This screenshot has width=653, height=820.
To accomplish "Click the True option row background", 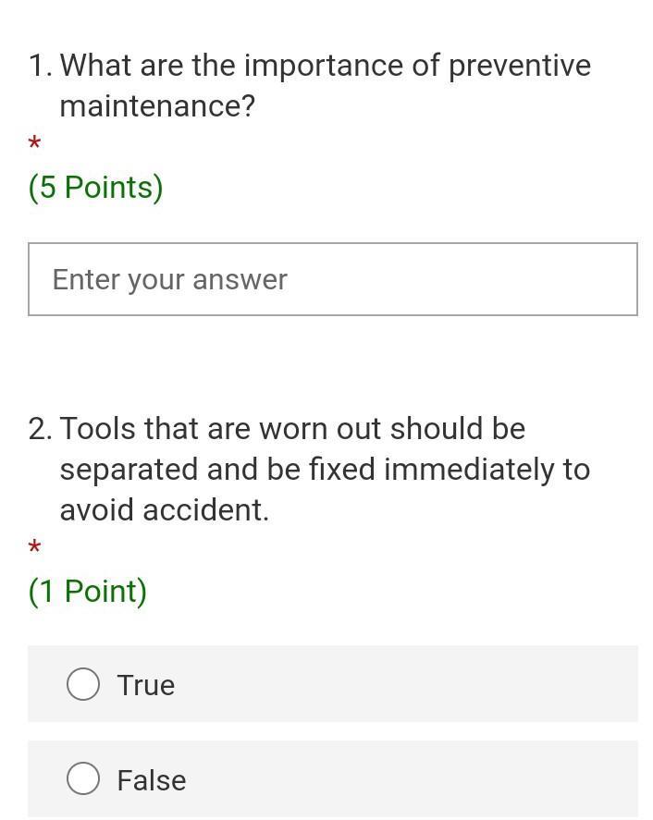I will point(333,684).
